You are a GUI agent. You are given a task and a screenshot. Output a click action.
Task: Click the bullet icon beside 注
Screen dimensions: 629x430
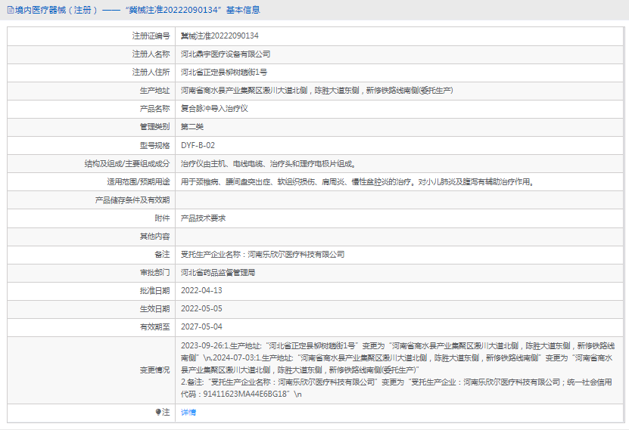pyautogui.click(x=158, y=412)
